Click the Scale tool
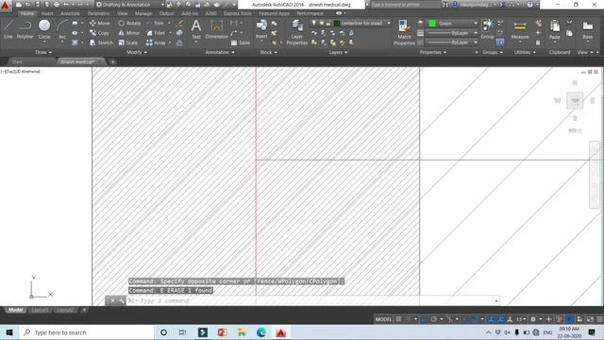 [128, 42]
